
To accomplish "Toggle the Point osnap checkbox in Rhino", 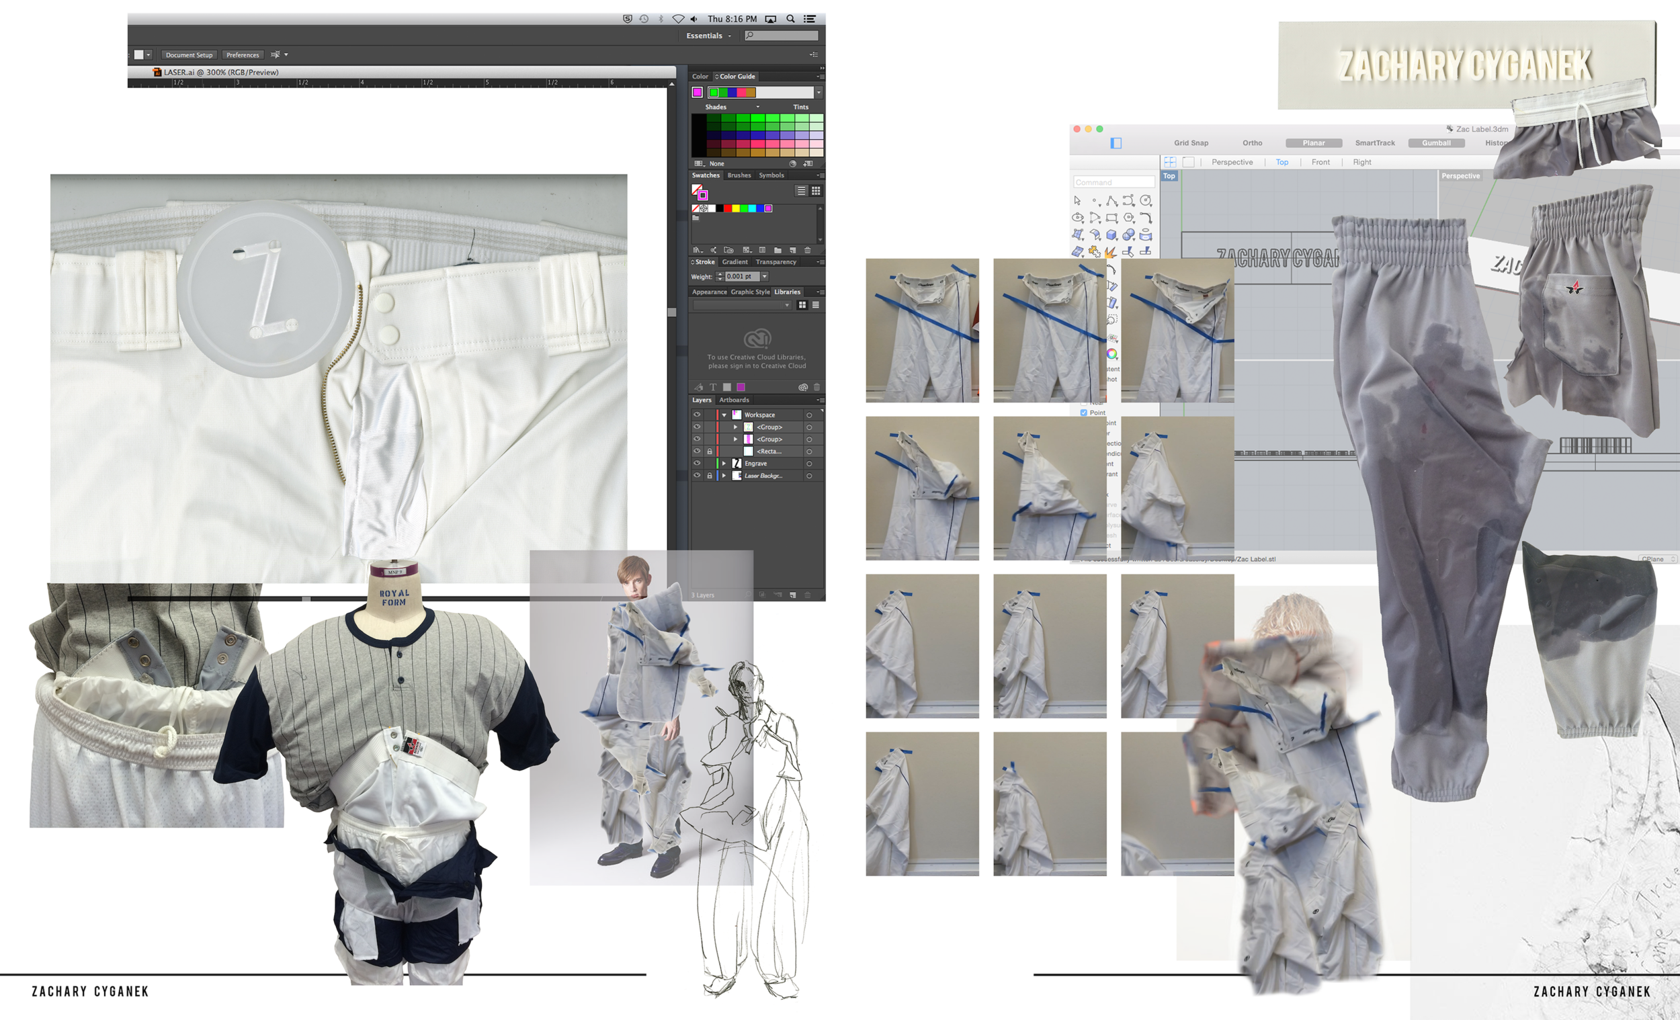I will click(1083, 413).
